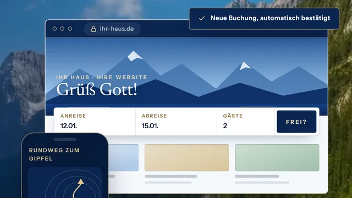Image resolution: width=352 pixels, height=198 pixels.
Task: Tap the 'RUNDWEG ZUM GIPFEL' heading on phone
Action: coord(54,154)
